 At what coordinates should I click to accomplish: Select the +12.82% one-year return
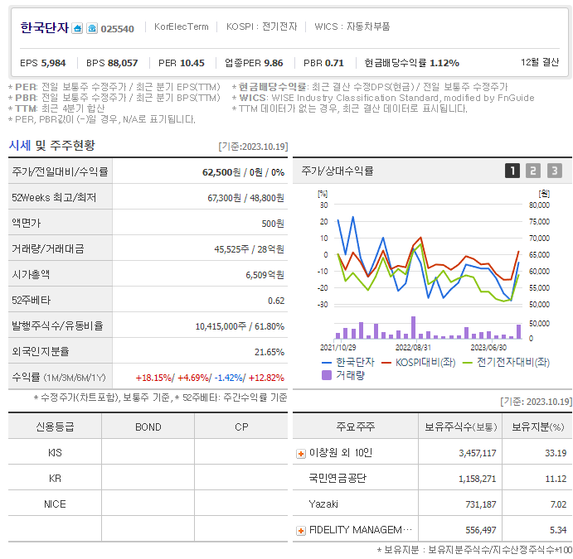coord(266,378)
